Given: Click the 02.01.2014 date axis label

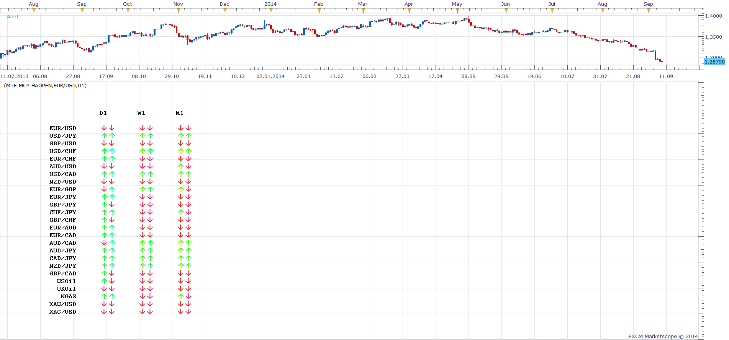Looking at the screenshot, I should [270, 76].
